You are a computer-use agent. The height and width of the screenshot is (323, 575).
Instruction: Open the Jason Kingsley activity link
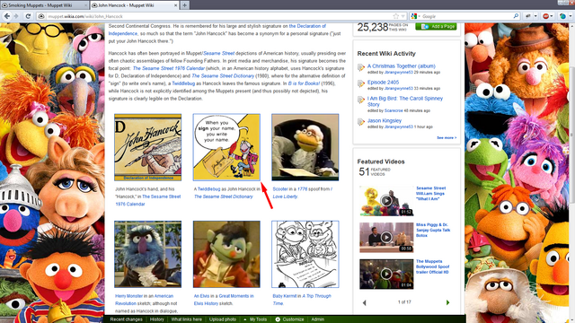coord(385,120)
